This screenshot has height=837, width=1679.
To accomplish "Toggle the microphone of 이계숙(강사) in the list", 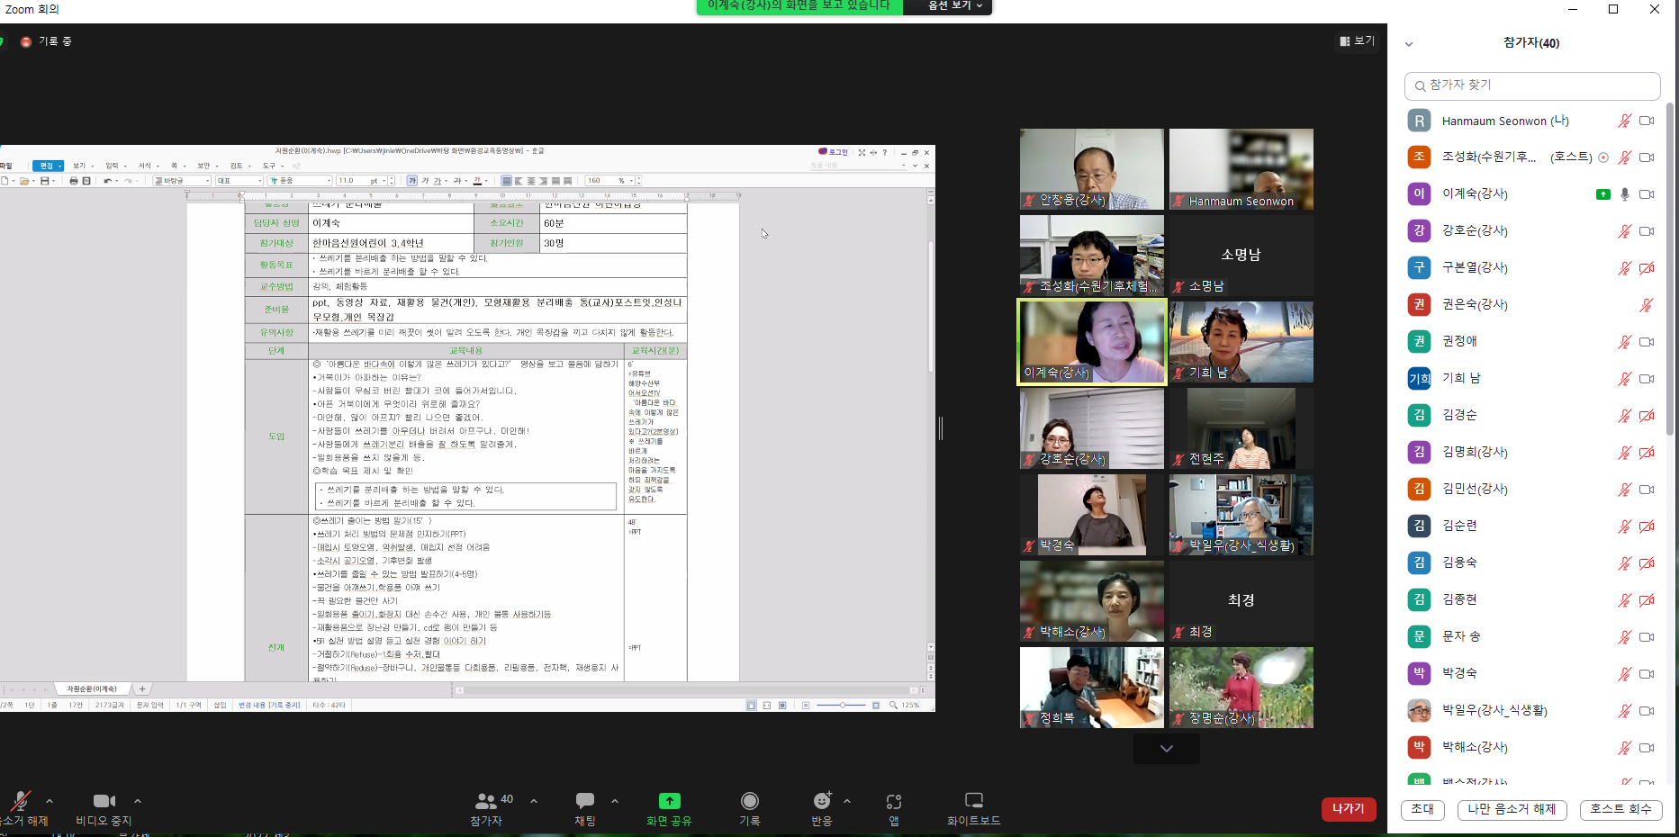I will (x=1625, y=194).
